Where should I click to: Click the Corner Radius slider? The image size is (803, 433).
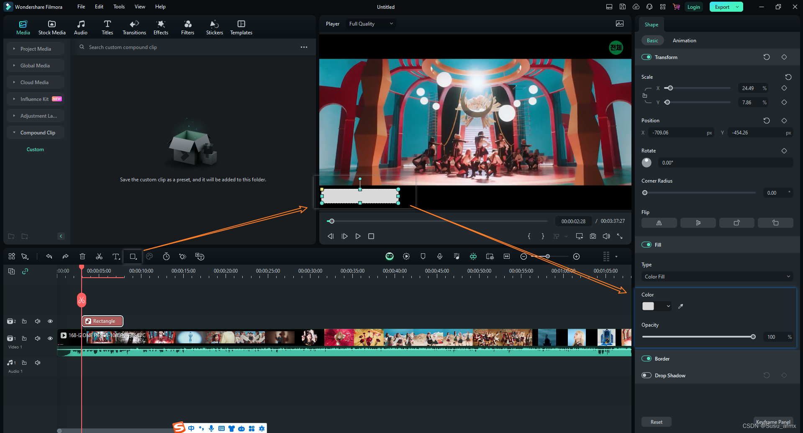(x=700, y=193)
